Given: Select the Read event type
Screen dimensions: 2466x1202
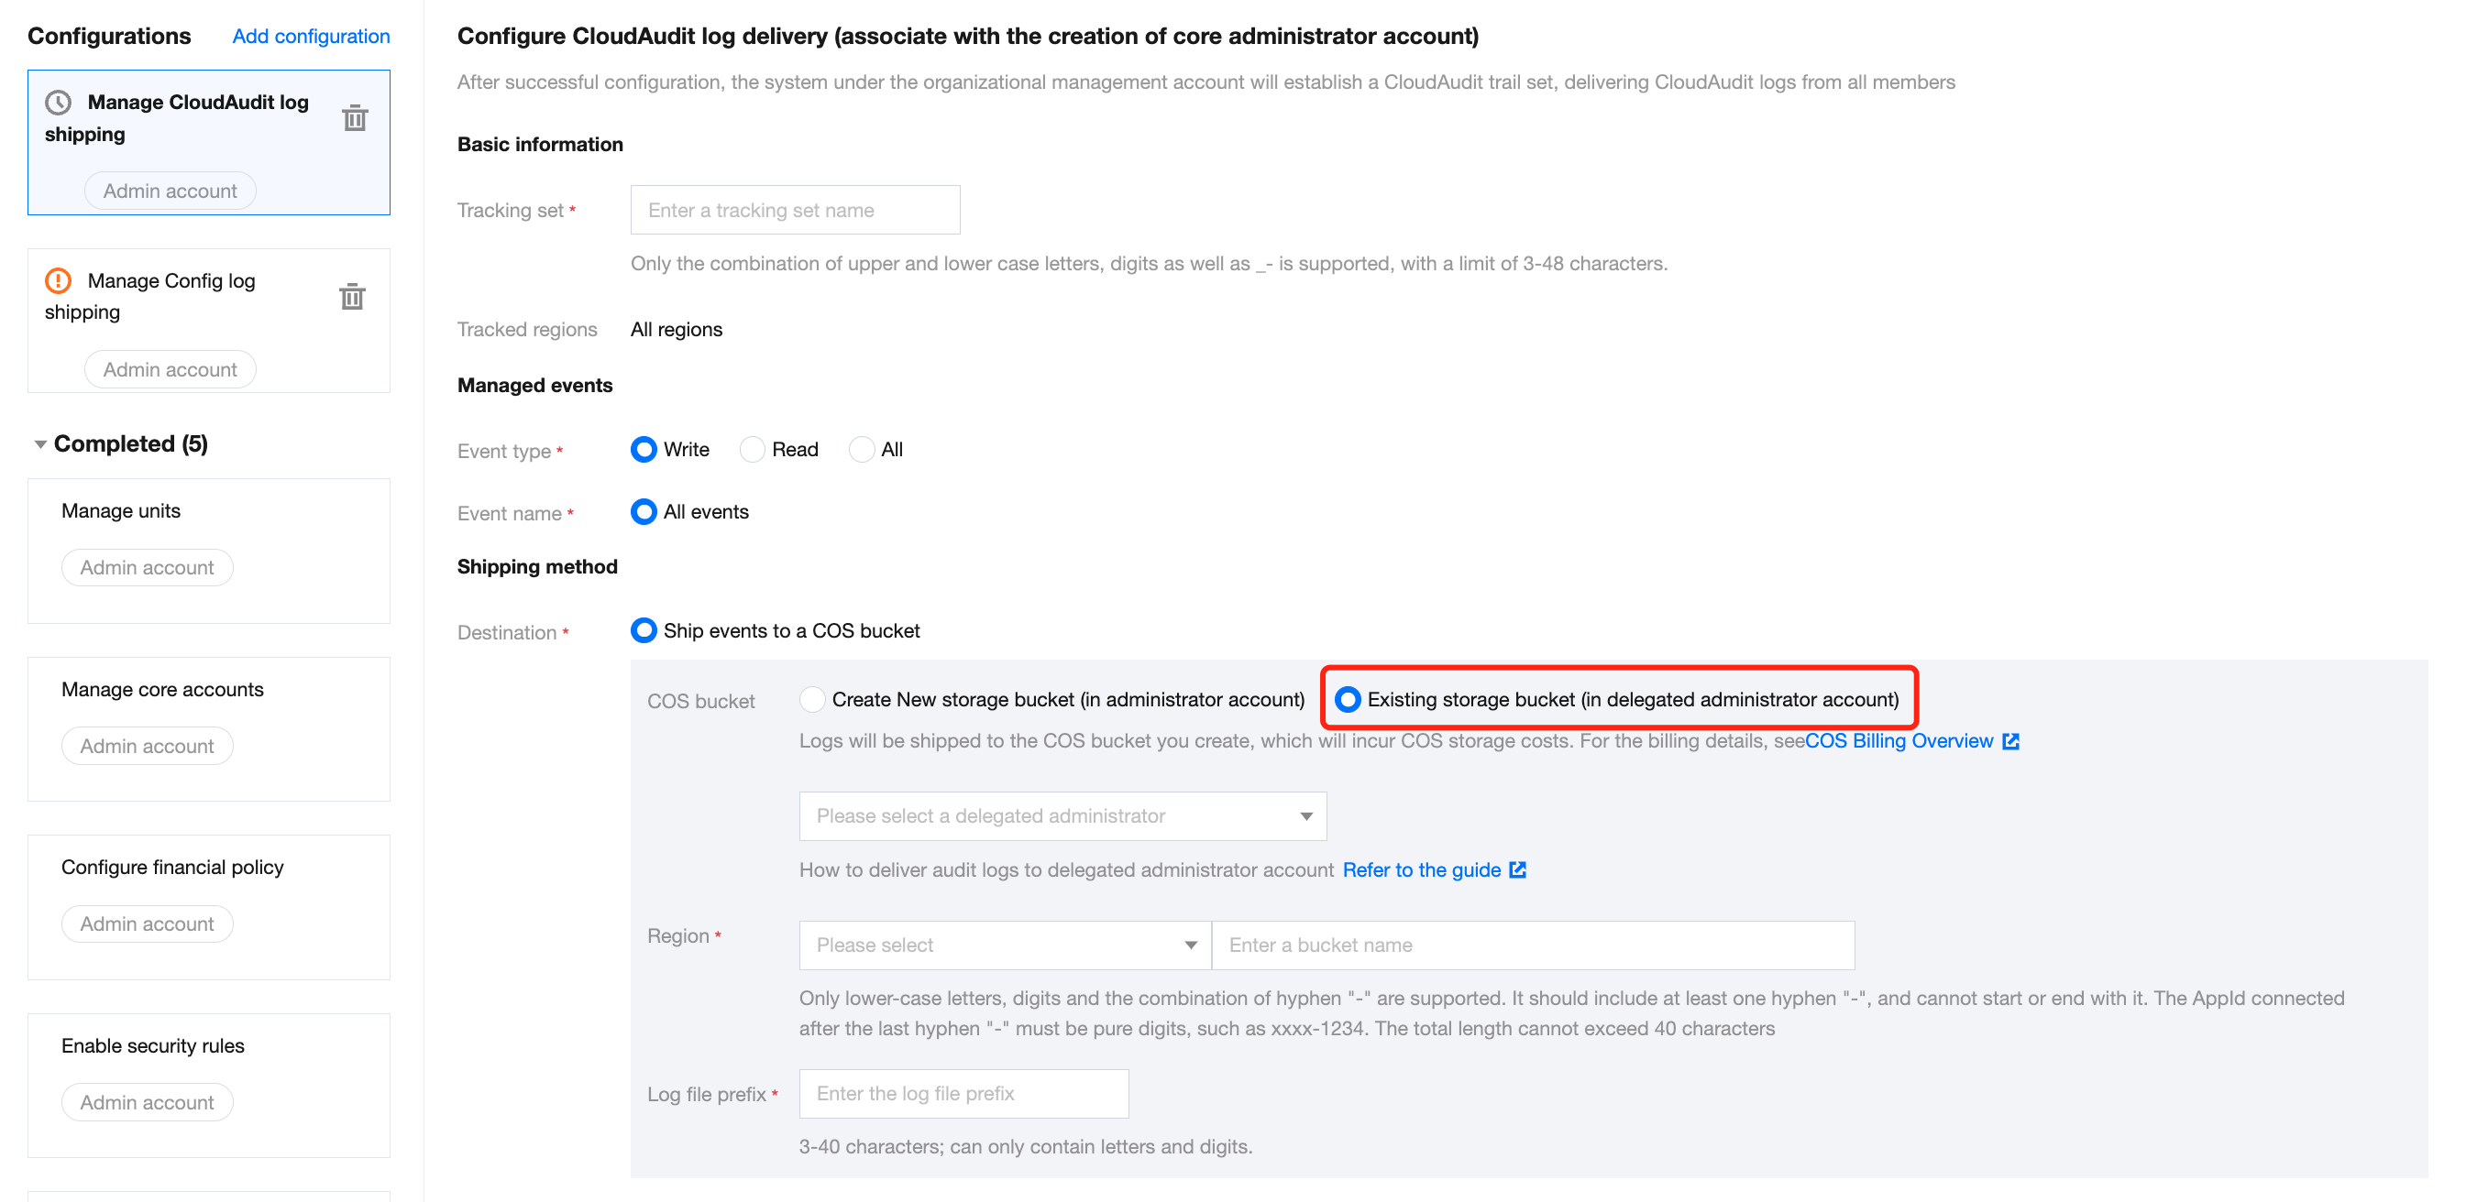Looking at the screenshot, I should pos(753,450).
